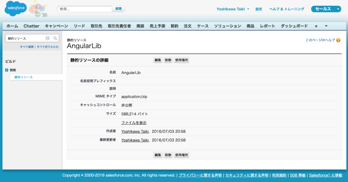Open the 取引先責任者 tab
Viewport: 348px width, 182px height.
pos(119,26)
